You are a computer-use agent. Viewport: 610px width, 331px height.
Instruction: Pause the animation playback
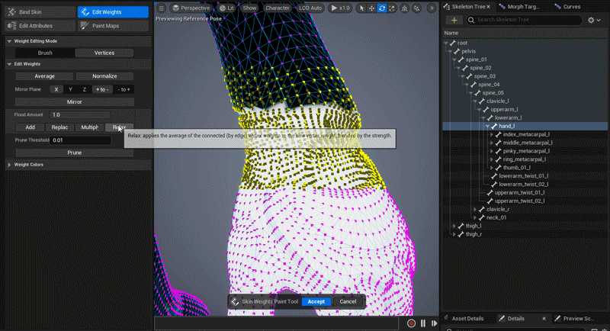(423, 323)
